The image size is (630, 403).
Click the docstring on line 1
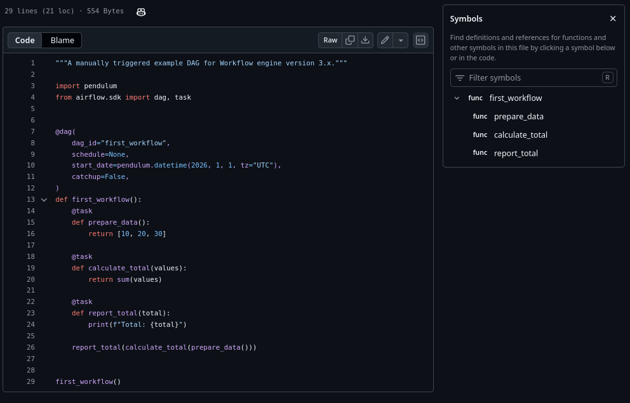click(x=201, y=63)
